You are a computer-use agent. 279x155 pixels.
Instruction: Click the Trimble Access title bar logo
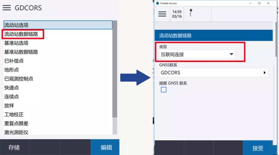coord(157,3)
